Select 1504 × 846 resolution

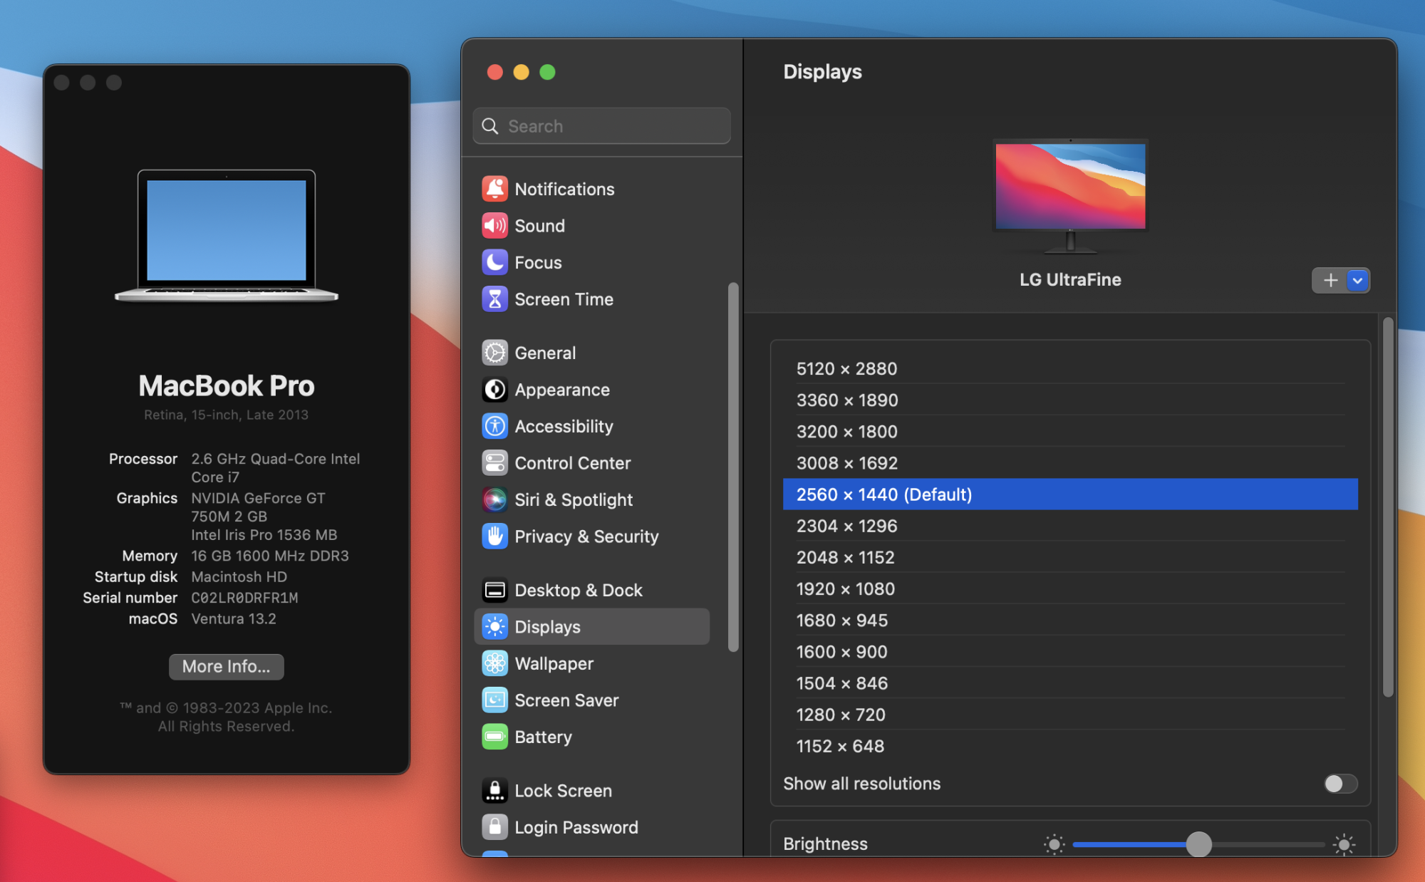click(x=1070, y=683)
